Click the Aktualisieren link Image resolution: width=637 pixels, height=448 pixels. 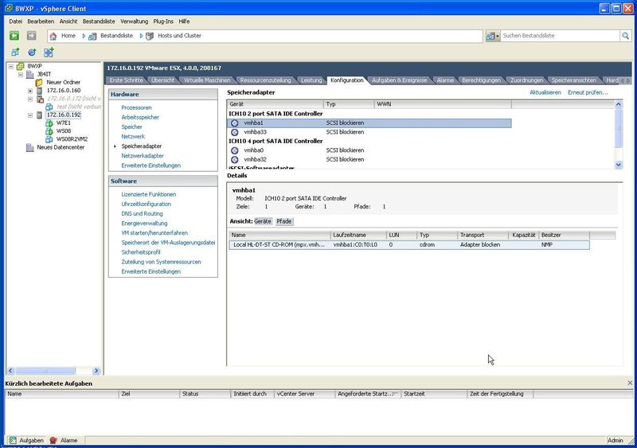tap(545, 93)
